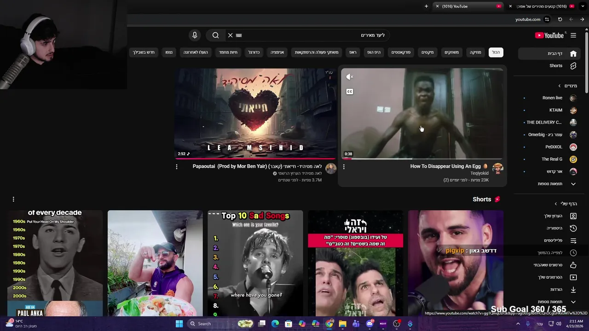Select the הועלו לאחרונה filter chip
589x331 pixels.
196,52
